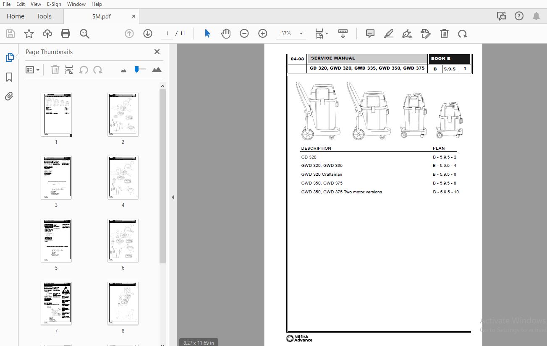547x346 pixels.
Task: Add a sticky note comment
Action: click(x=370, y=34)
